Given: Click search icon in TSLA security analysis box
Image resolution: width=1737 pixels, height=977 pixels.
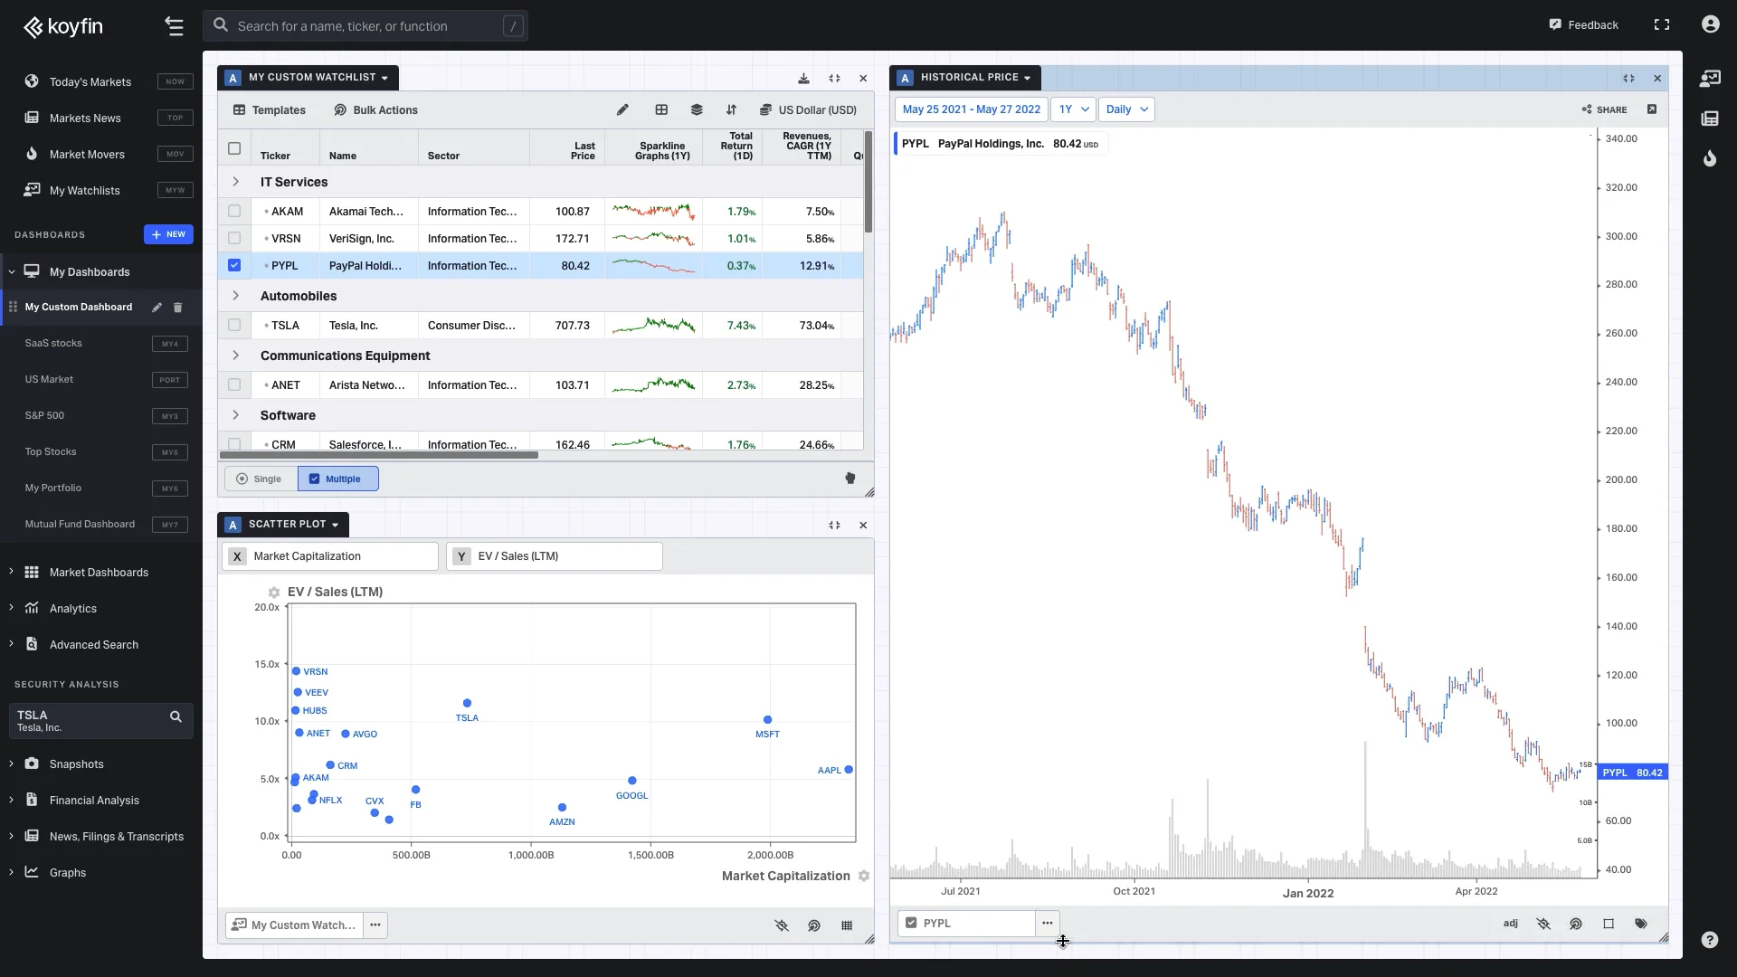Looking at the screenshot, I should [x=176, y=717].
